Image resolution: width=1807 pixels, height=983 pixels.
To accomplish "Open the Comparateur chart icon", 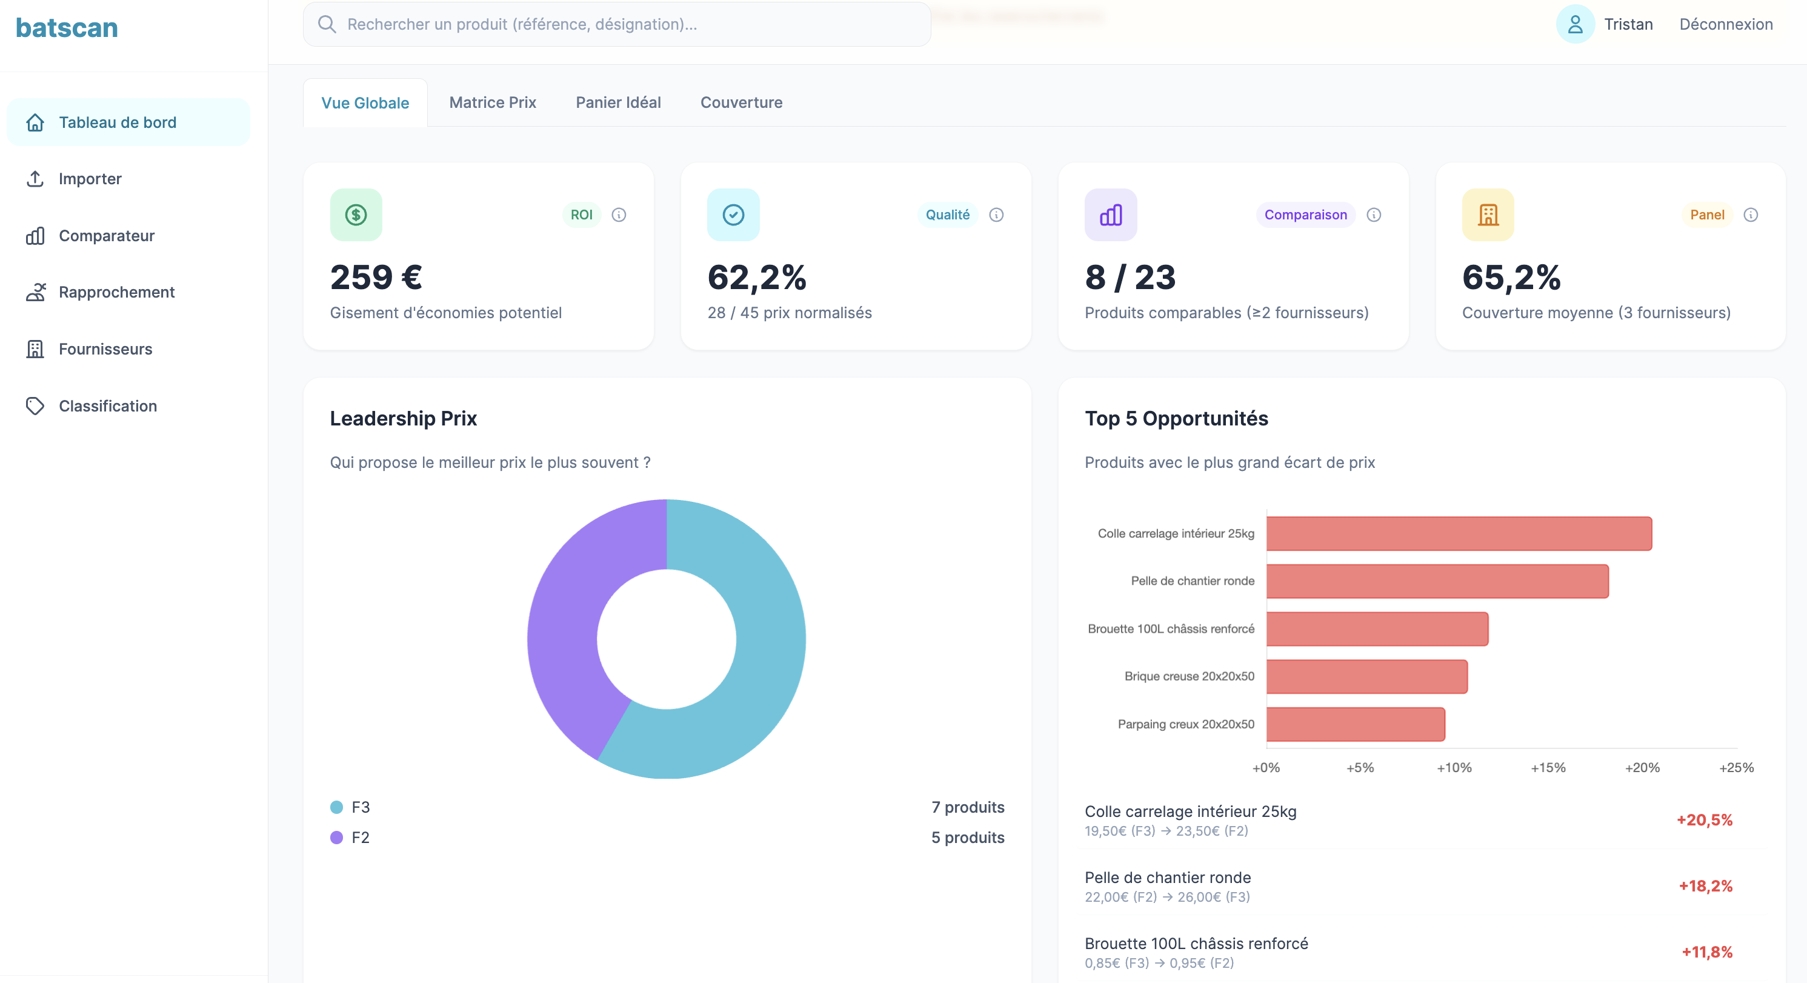I will point(36,236).
